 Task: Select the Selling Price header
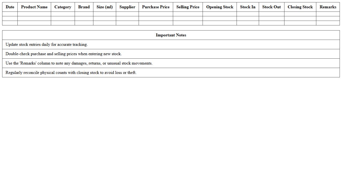[x=188, y=7]
